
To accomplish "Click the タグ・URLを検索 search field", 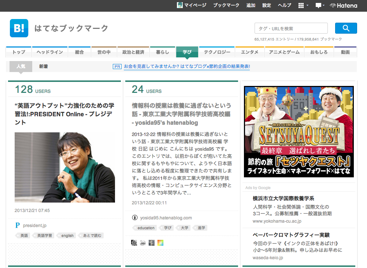I will 291,28.
